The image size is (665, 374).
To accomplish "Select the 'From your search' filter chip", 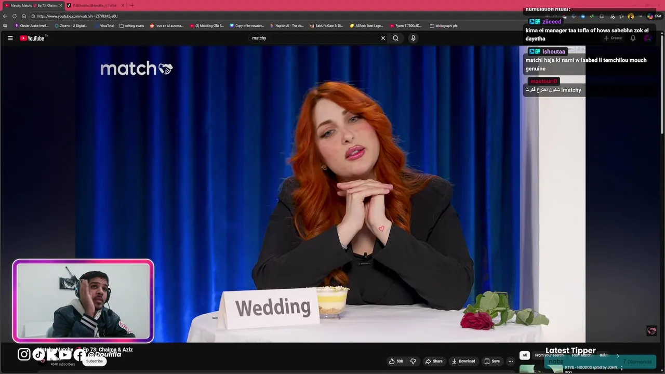I will [549, 355].
